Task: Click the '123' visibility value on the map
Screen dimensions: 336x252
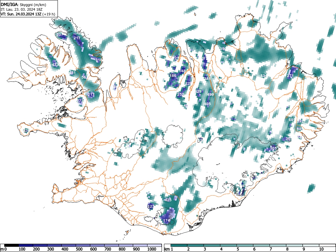Action: click(x=151, y=206)
